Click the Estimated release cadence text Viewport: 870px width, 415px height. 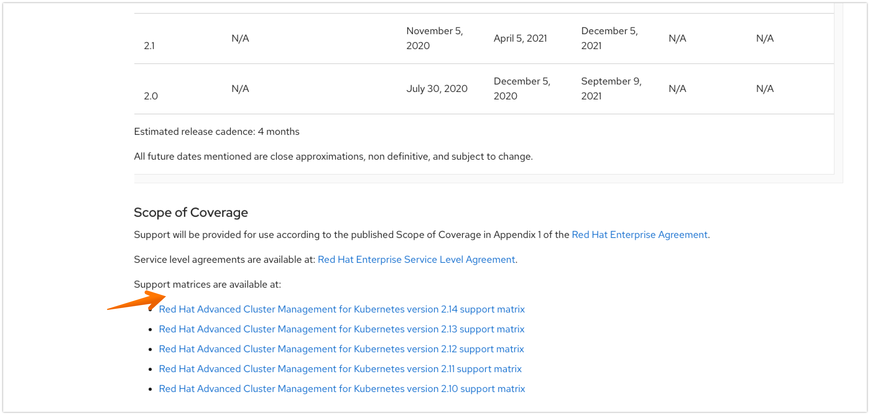coord(216,132)
